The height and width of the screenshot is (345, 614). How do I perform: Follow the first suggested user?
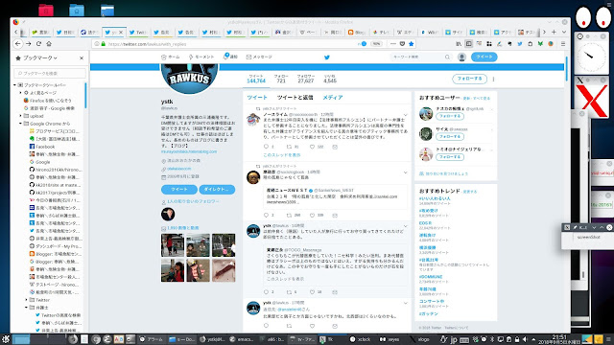(x=450, y=117)
